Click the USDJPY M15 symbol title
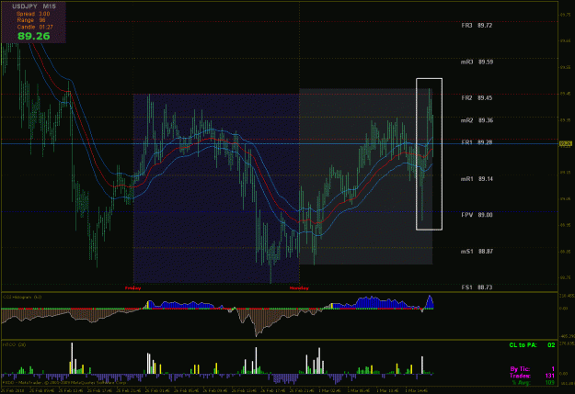575x394 pixels. pos(34,6)
